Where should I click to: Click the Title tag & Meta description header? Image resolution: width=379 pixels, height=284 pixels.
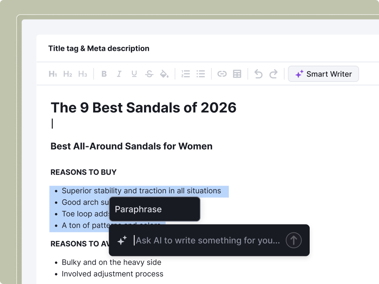pos(99,48)
